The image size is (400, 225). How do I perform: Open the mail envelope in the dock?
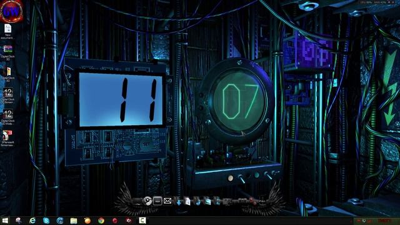click(167, 201)
